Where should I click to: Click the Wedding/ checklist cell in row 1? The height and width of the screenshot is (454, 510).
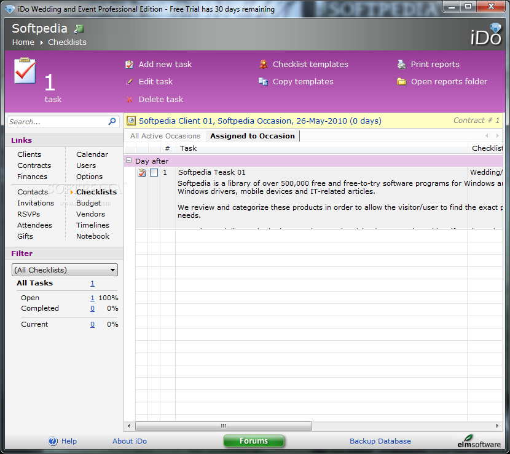[x=486, y=172]
